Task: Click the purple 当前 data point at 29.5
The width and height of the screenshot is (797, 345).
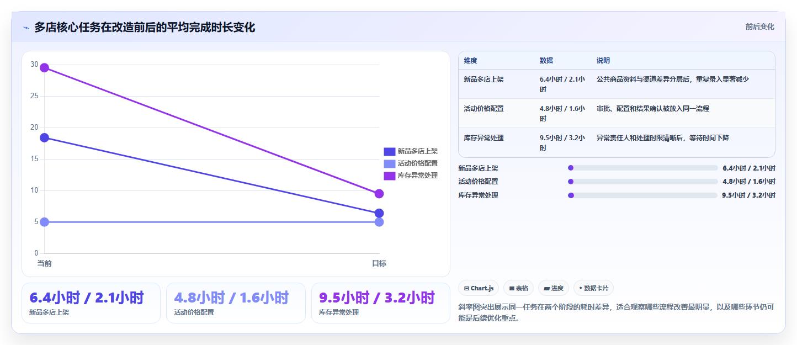Action: pyautogui.click(x=44, y=68)
